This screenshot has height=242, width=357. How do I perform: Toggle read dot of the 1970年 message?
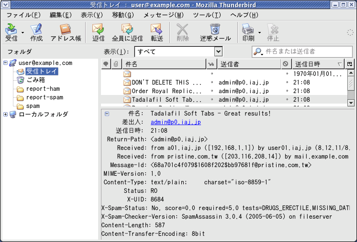(212, 74)
